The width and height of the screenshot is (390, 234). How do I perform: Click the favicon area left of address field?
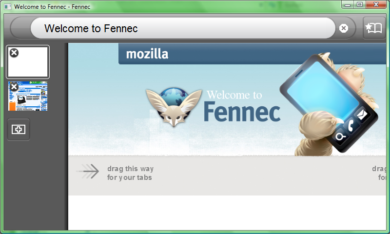click(x=21, y=28)
